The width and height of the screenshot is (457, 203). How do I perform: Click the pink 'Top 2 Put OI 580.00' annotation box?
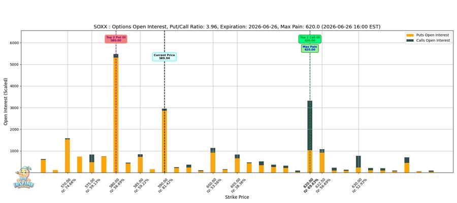[x=116, y=39]
